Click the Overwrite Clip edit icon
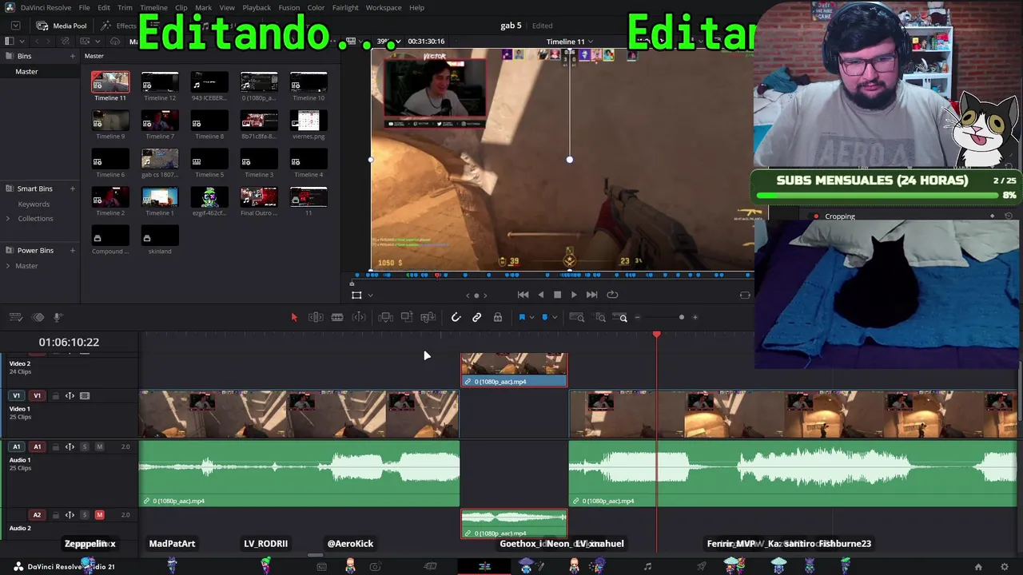Screen dimensions: 1023x575 point(407,317)
